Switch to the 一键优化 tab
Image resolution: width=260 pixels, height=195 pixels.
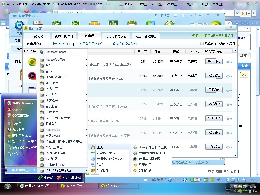pos(37,36)
